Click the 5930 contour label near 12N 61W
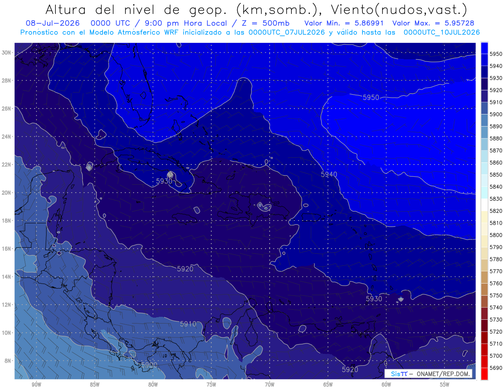The width and height of the screenshot is (504, 390). click(374, 299)
